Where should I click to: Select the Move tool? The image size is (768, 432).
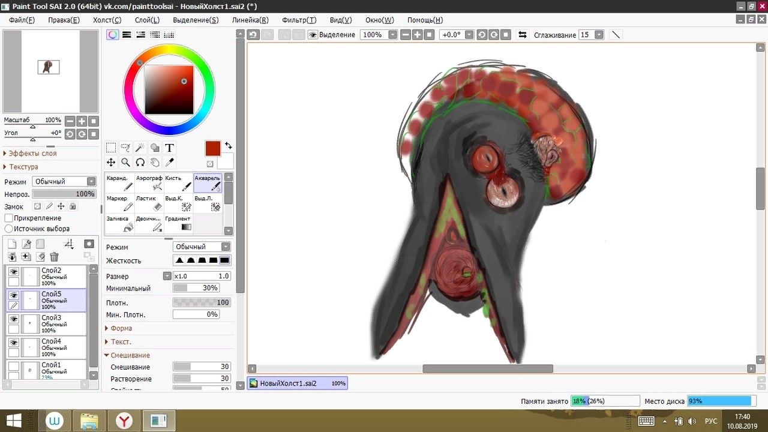[x=111, y=162]
